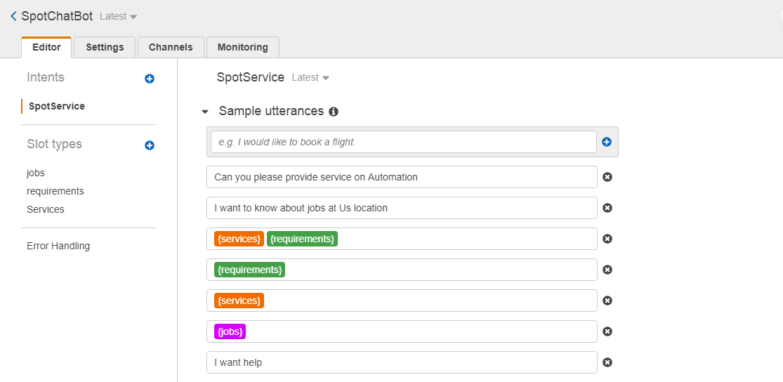Screen dimensions: 783x382
Task: Open SpotService Latest version dropdown
Action: (x=310, y=78)
